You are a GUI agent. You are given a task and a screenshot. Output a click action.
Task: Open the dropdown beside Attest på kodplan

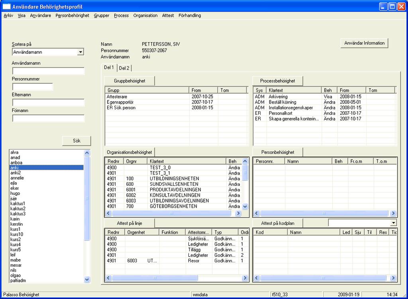click(393, 223)
